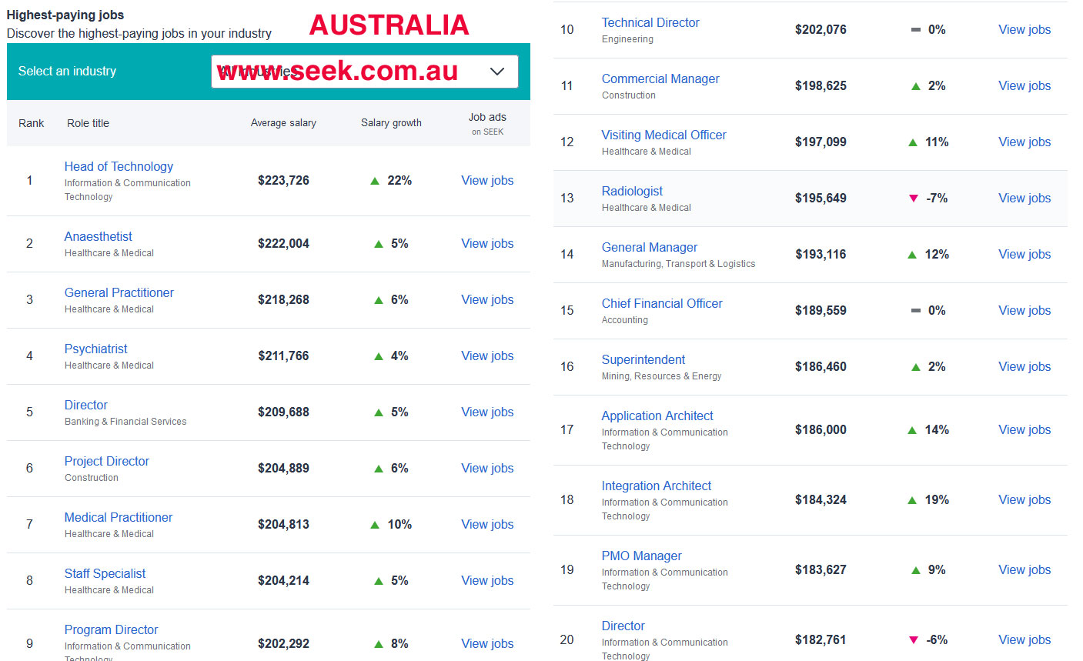Screen dimensions: 1083x661
Task: Click the Job ads on SEEK header
Action: (x=487, y=123)
